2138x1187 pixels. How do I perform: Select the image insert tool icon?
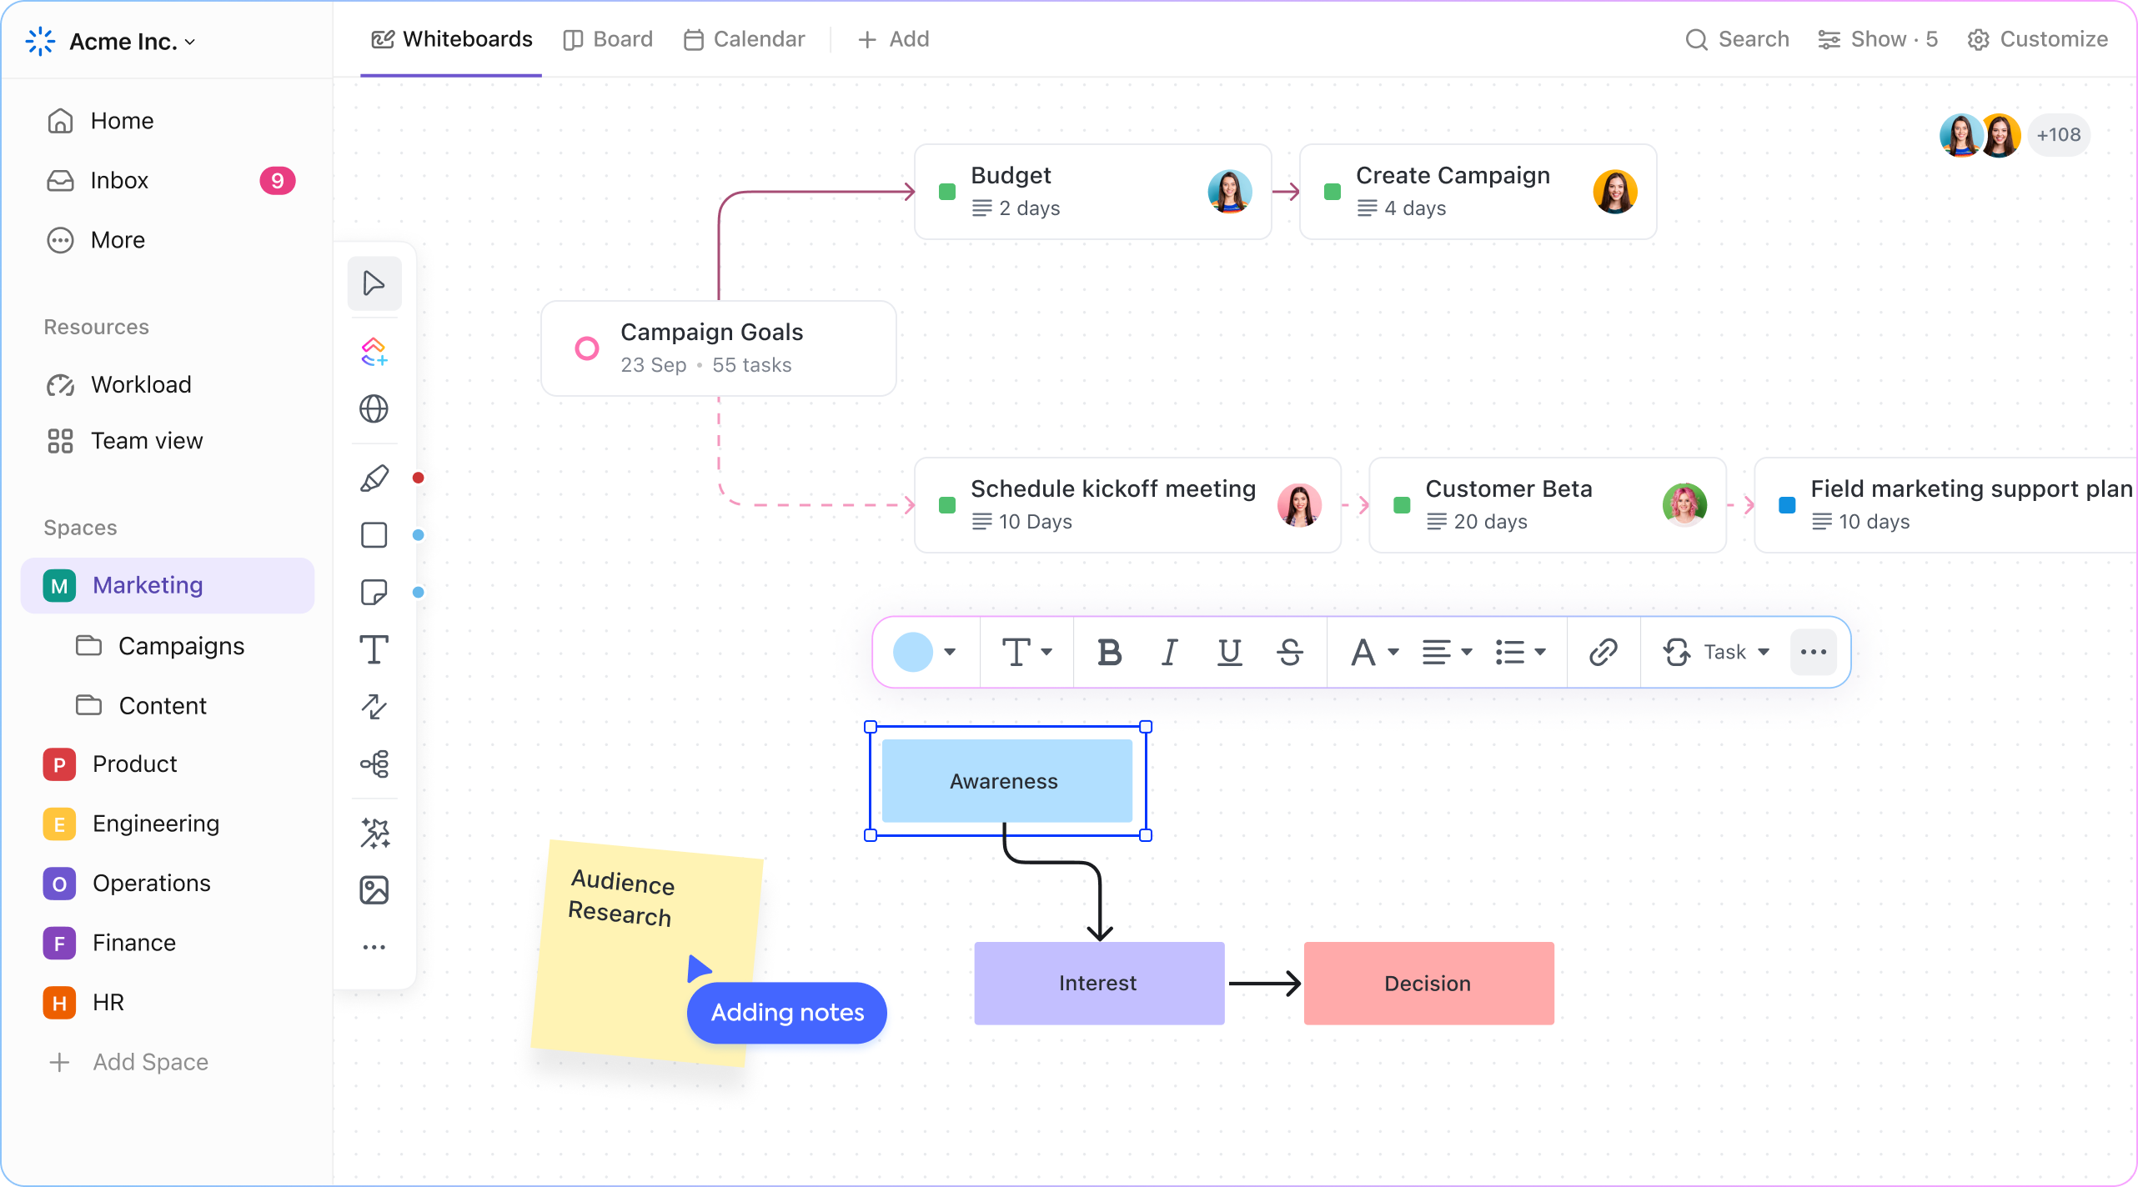(376, 889)
